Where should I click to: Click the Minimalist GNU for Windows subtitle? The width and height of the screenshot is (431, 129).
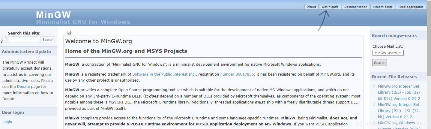(83, 22)
